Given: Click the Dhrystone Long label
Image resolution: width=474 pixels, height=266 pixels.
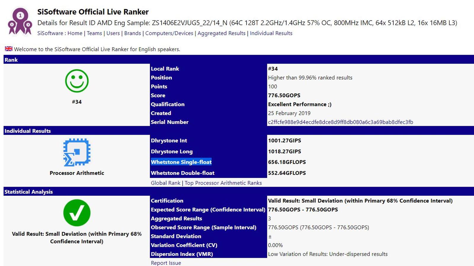Looking at the screenshot, I should [172, 152].
